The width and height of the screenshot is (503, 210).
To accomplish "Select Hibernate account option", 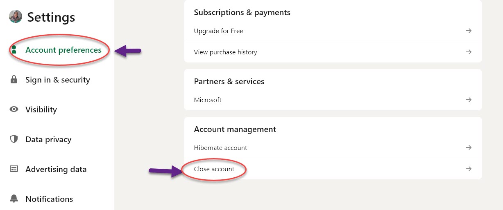I will tap(220, 147).
